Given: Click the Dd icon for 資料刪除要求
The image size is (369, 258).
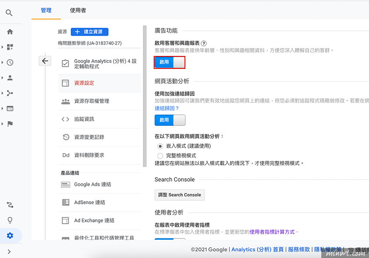Looking at the screenshot, I should (x=66, y=155).
